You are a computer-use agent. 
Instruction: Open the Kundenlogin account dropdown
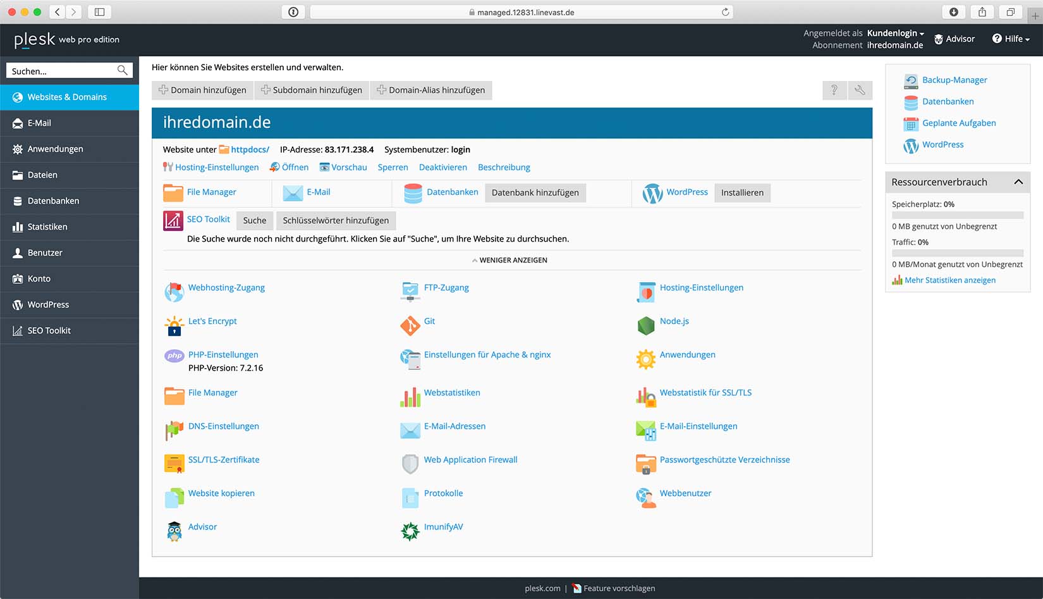point(895,33)
